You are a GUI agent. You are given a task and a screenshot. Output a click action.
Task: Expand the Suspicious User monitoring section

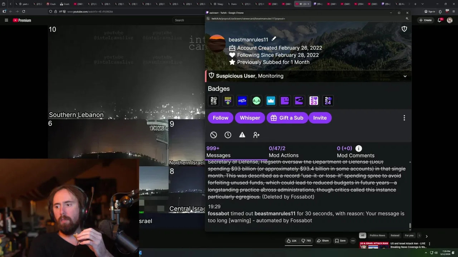(x=405, y=76)
